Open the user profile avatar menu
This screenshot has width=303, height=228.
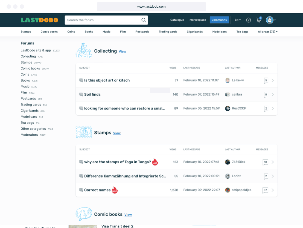[x=270, y=20]
